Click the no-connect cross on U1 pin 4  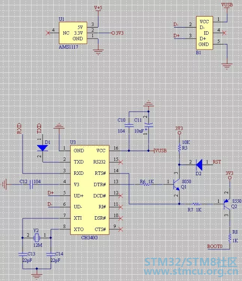(48, 33)
